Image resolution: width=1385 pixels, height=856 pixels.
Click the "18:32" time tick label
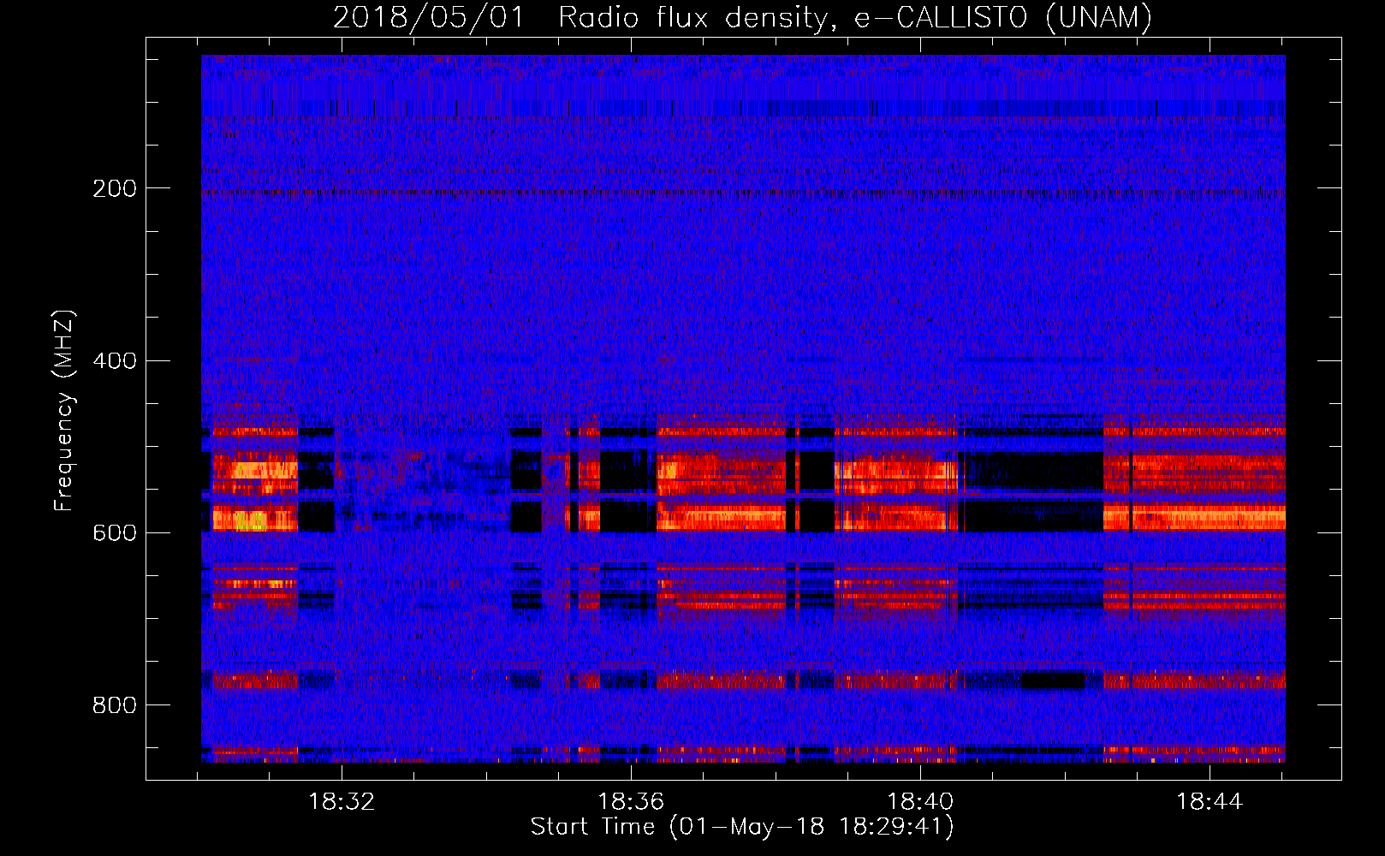coord(342,801)
